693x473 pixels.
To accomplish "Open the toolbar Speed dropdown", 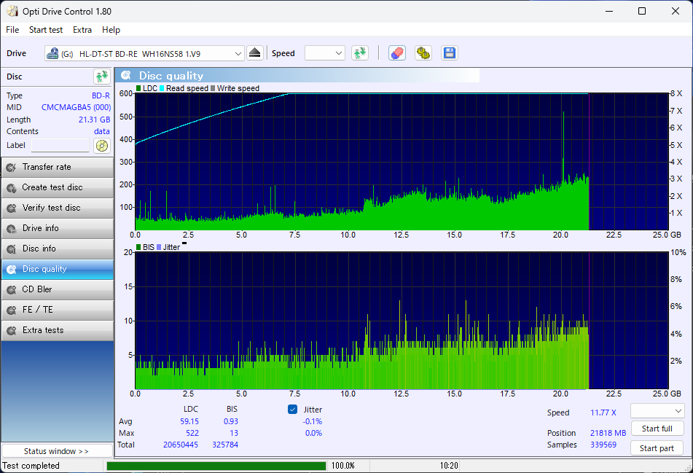I will (x=325, y=53).
